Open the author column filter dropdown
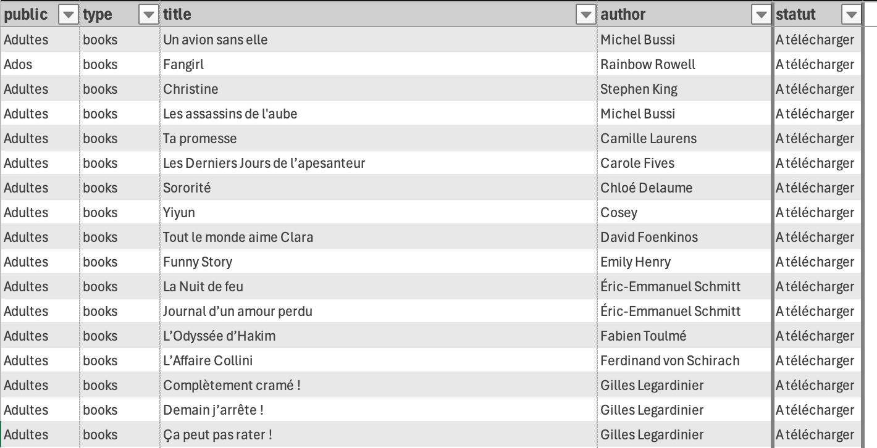Viewport: 877px width, 448px height. [x=762, y=15]
